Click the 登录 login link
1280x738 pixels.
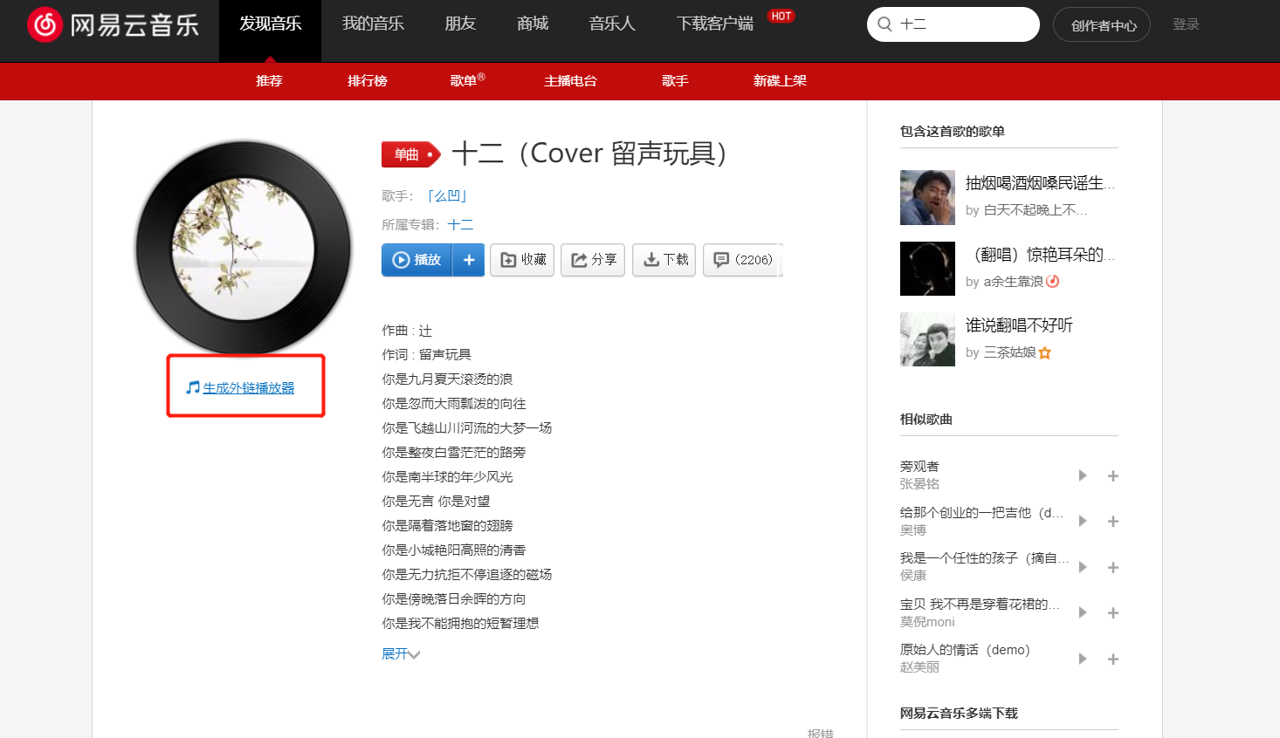pyautogui.click(x=1186, y=24)
